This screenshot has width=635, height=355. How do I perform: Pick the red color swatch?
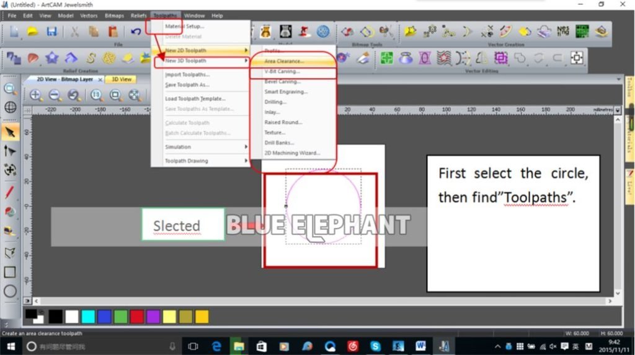(x=137, y=317)
